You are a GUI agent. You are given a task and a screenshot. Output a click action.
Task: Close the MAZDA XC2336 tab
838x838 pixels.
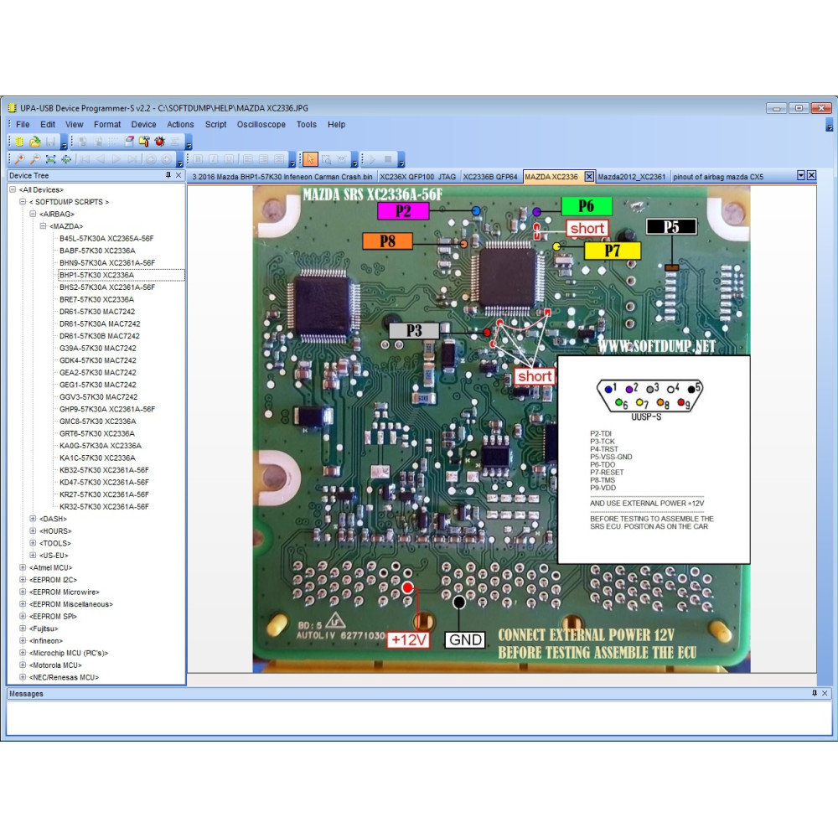point(589,176)
